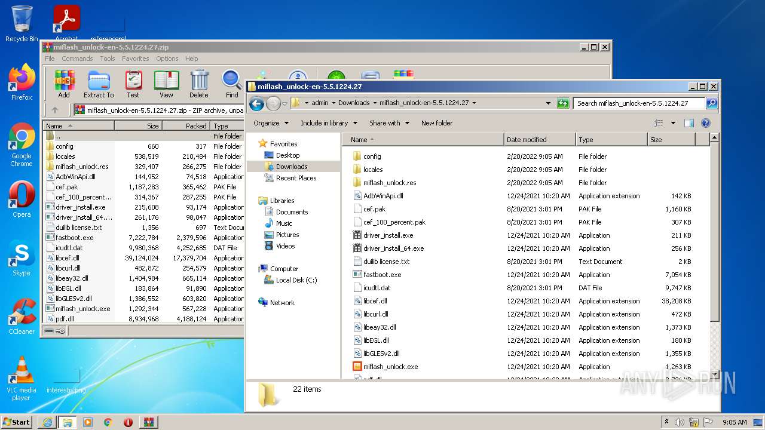Image resolution: width=765 pixels, height=430 pixels.
Task: Go up one folder in WinRAR
Action: point(55,110)
